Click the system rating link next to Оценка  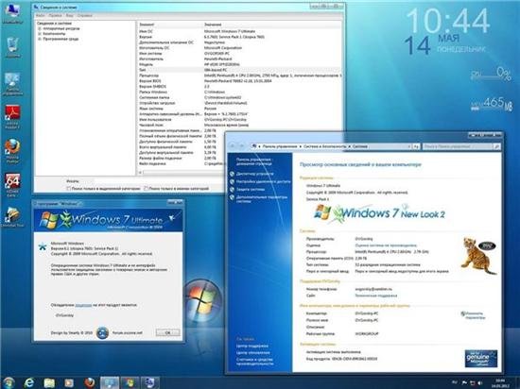pos(386,245)
